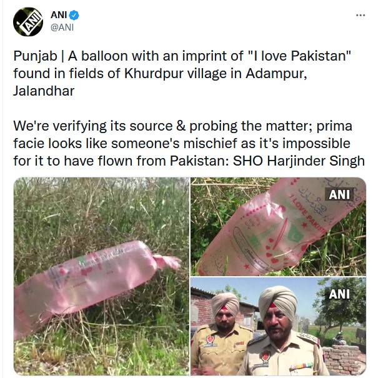This screenshot has height=378, width=376.
Task: Click the ANI watermark on police photo
Action: coord(339,294)
